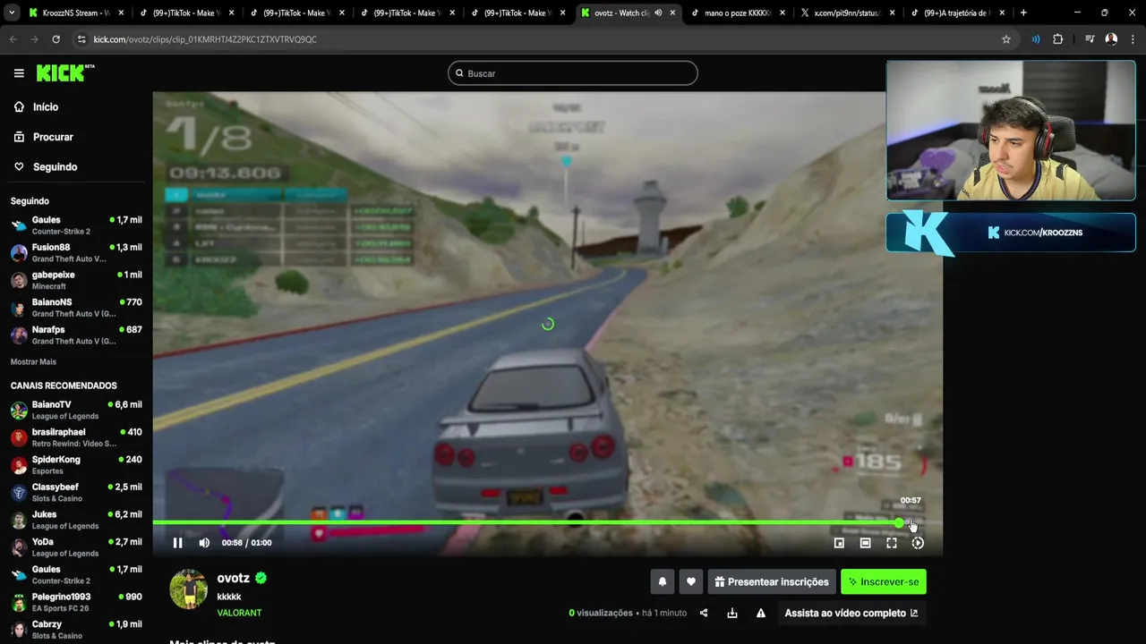The image size is (1146, 644).
Task: Close the ovotz Watch clip tab
Action: [672, 13]
